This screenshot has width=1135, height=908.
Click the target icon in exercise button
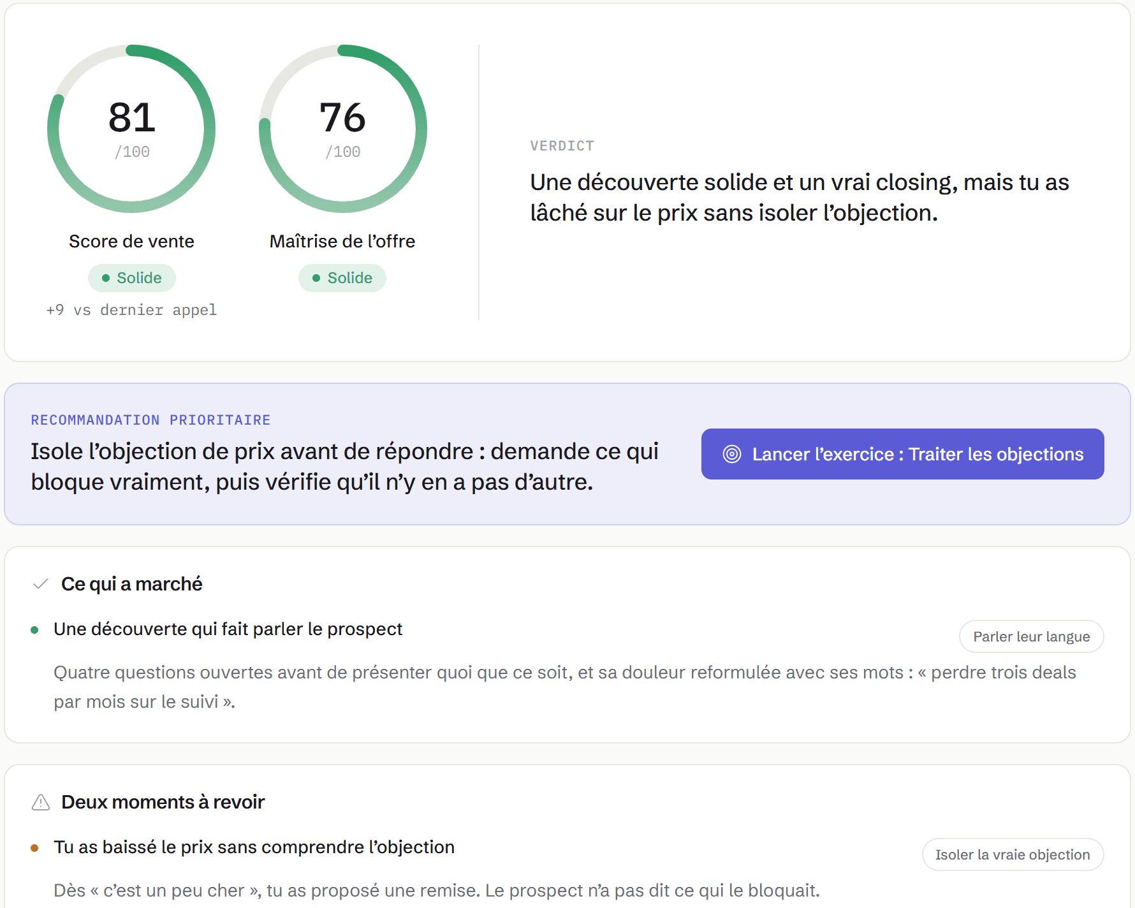point(732,454)
